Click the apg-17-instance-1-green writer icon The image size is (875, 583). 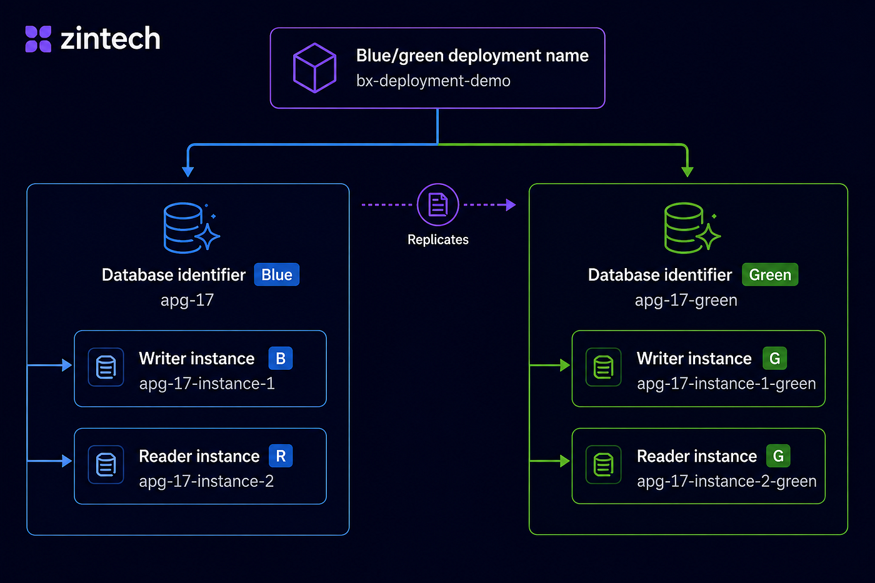(x=603, y=367)
